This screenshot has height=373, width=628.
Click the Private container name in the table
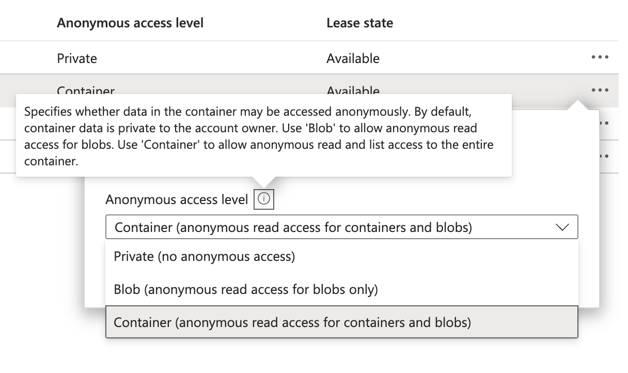77,58
